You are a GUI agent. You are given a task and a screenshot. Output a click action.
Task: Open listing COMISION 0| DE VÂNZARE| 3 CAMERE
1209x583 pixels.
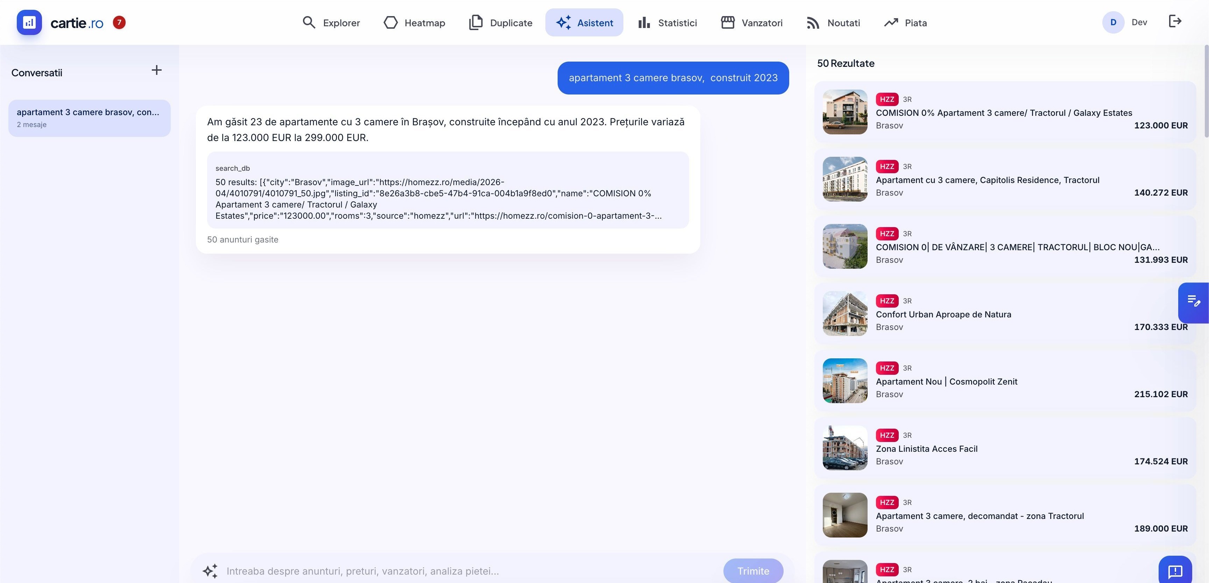pos(1005,246)
